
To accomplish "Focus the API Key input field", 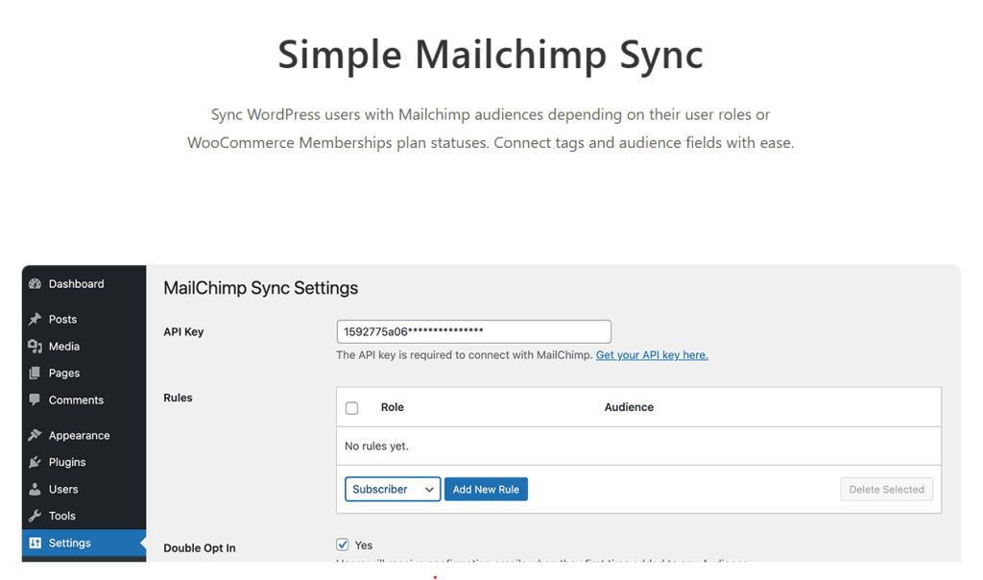I will 473,332.
